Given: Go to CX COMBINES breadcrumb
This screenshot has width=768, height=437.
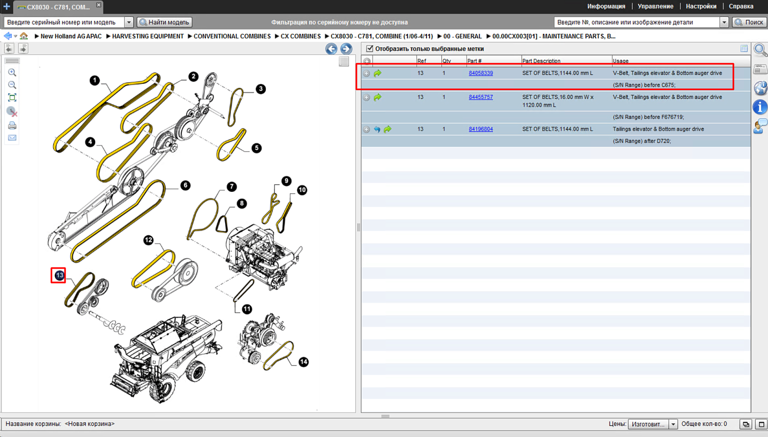Looking at the screenshot, I should [301, 36].
